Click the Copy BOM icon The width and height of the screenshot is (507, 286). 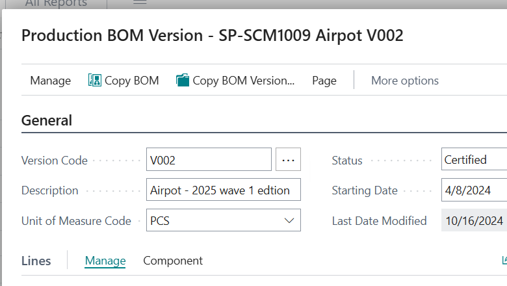tap(95, 80)
